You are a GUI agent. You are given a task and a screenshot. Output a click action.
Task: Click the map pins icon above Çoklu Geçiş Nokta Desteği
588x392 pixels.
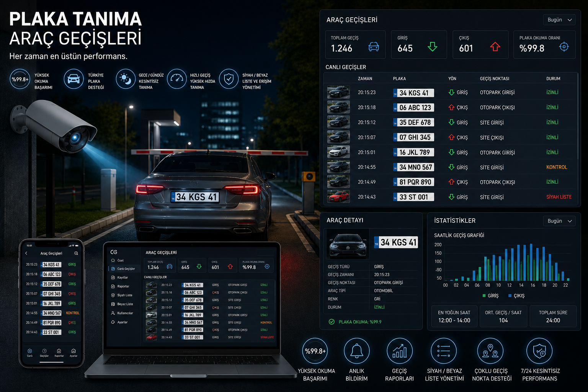490,351
